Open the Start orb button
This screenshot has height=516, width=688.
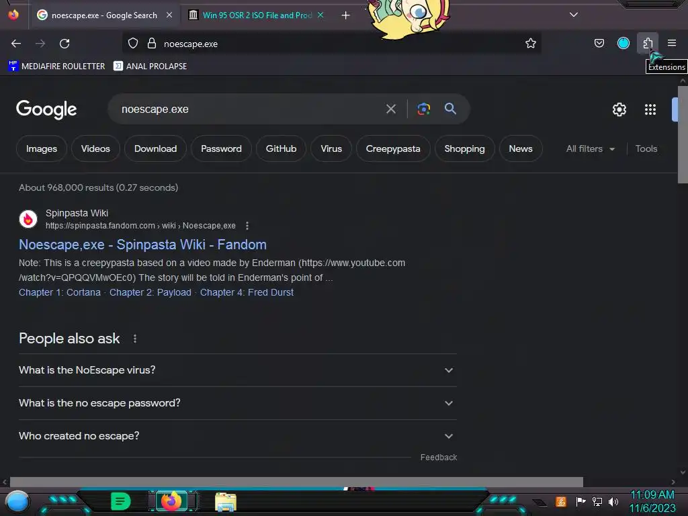pyautogui.click(x=17, y=501)
